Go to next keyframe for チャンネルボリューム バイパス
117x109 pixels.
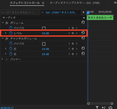click(77, 43)
